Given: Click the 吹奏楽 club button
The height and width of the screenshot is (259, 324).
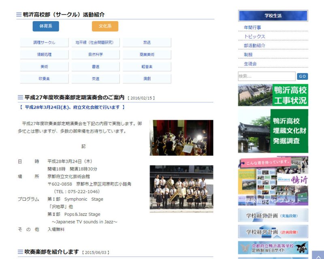Looking at the screenshot, I should click(x=44, y=79).
